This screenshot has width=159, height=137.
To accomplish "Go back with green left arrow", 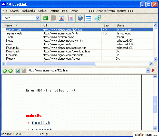I will point(5,70).
